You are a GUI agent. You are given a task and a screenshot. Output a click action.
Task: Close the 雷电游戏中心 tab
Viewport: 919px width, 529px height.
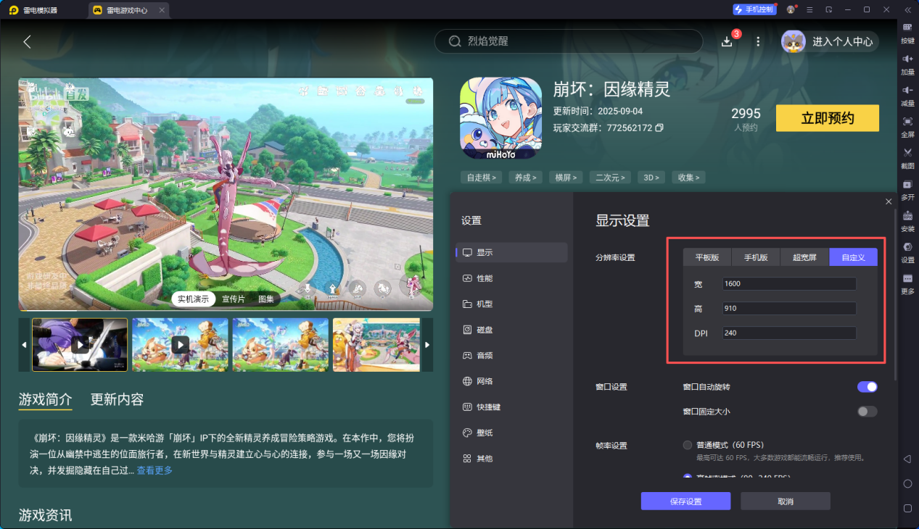pyautogui.click(x=162, y=10)
